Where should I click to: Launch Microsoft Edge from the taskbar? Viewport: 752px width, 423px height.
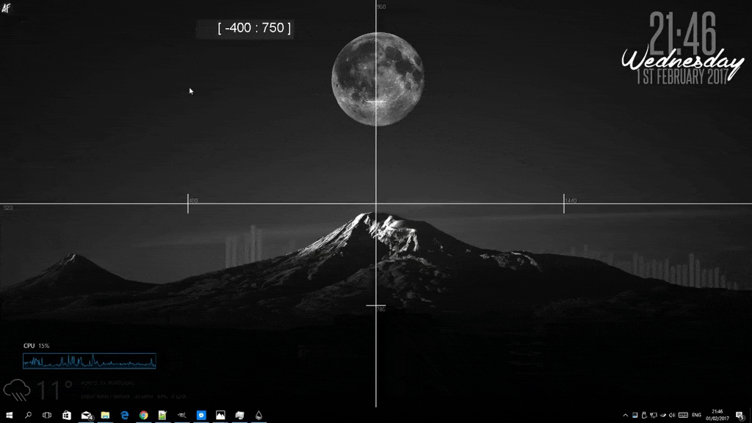(125, 415)
